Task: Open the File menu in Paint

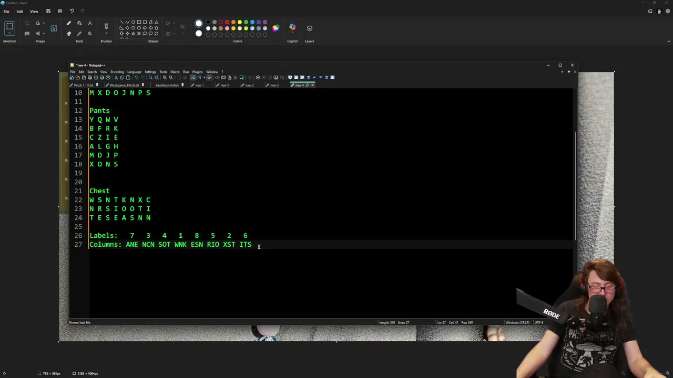Action: tap(6, 11)
